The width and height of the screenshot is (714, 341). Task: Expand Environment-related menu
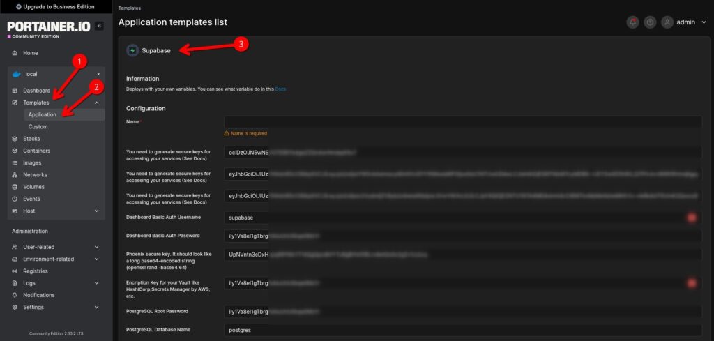click(96, 259)
